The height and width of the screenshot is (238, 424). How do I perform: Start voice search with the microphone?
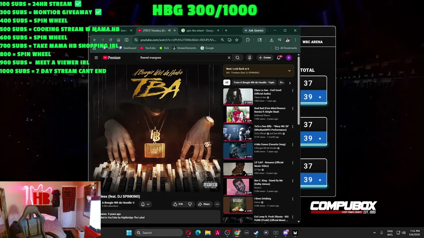click(x=249, y=58)
